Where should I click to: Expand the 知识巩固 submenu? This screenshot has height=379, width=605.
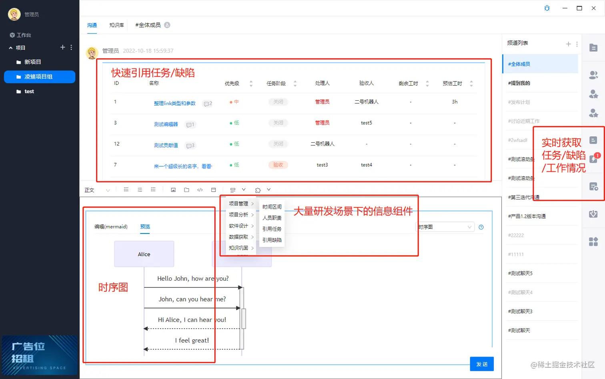tap(241, 248)
